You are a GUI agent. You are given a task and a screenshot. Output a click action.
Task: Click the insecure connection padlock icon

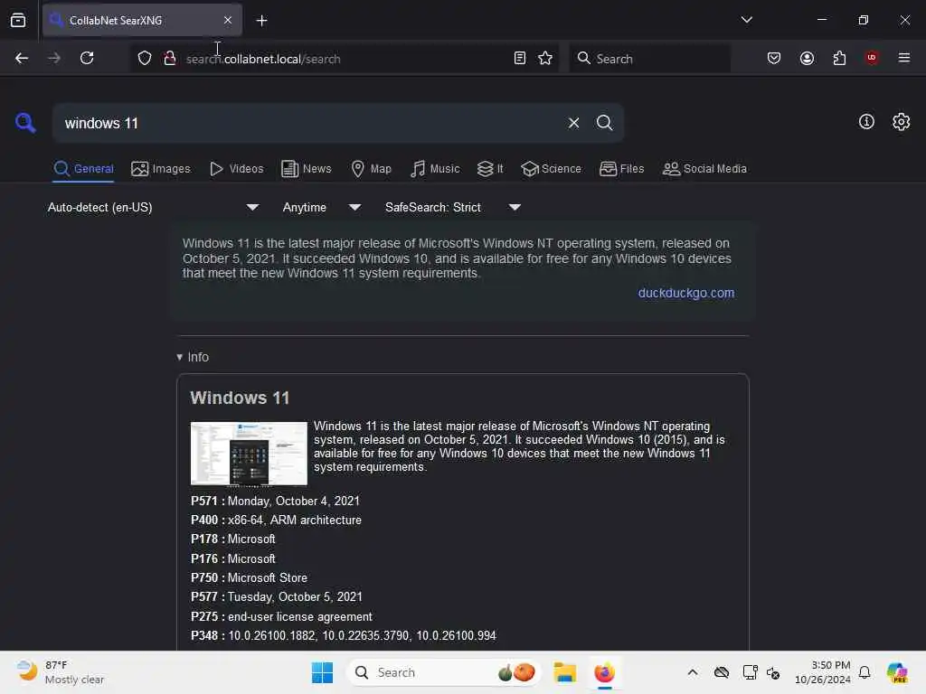[170, 58]
